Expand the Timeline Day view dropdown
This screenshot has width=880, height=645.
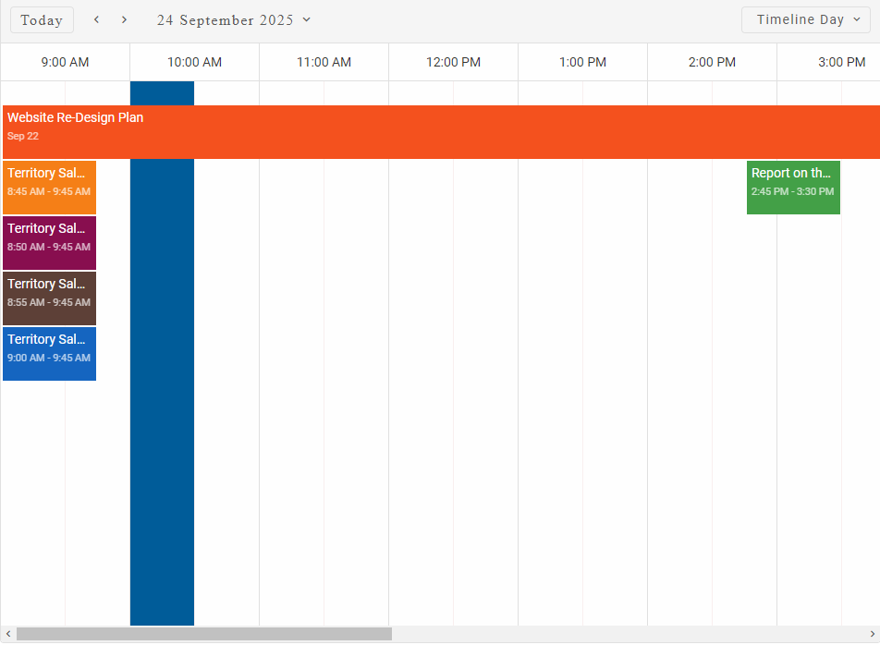coord(806,19)
